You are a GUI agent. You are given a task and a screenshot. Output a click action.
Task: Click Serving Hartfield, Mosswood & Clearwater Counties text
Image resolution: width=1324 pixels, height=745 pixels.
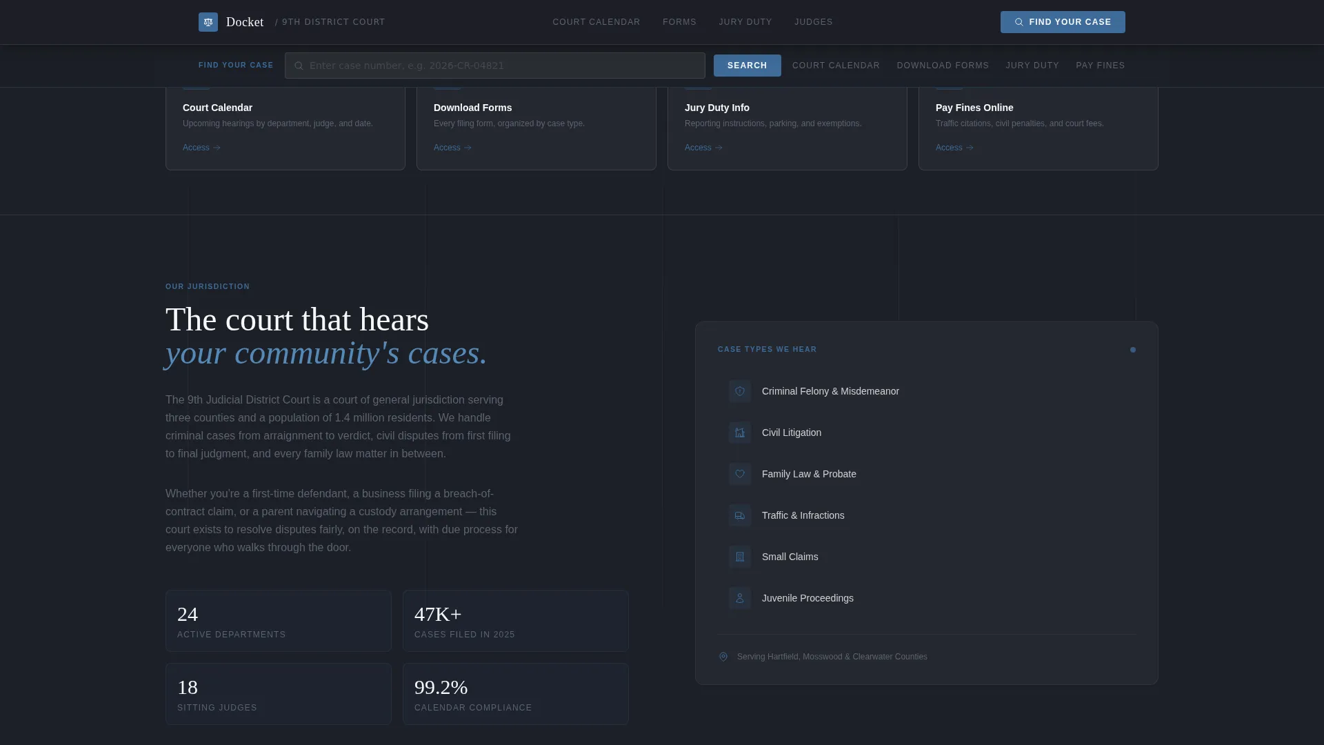coord(832,657)
